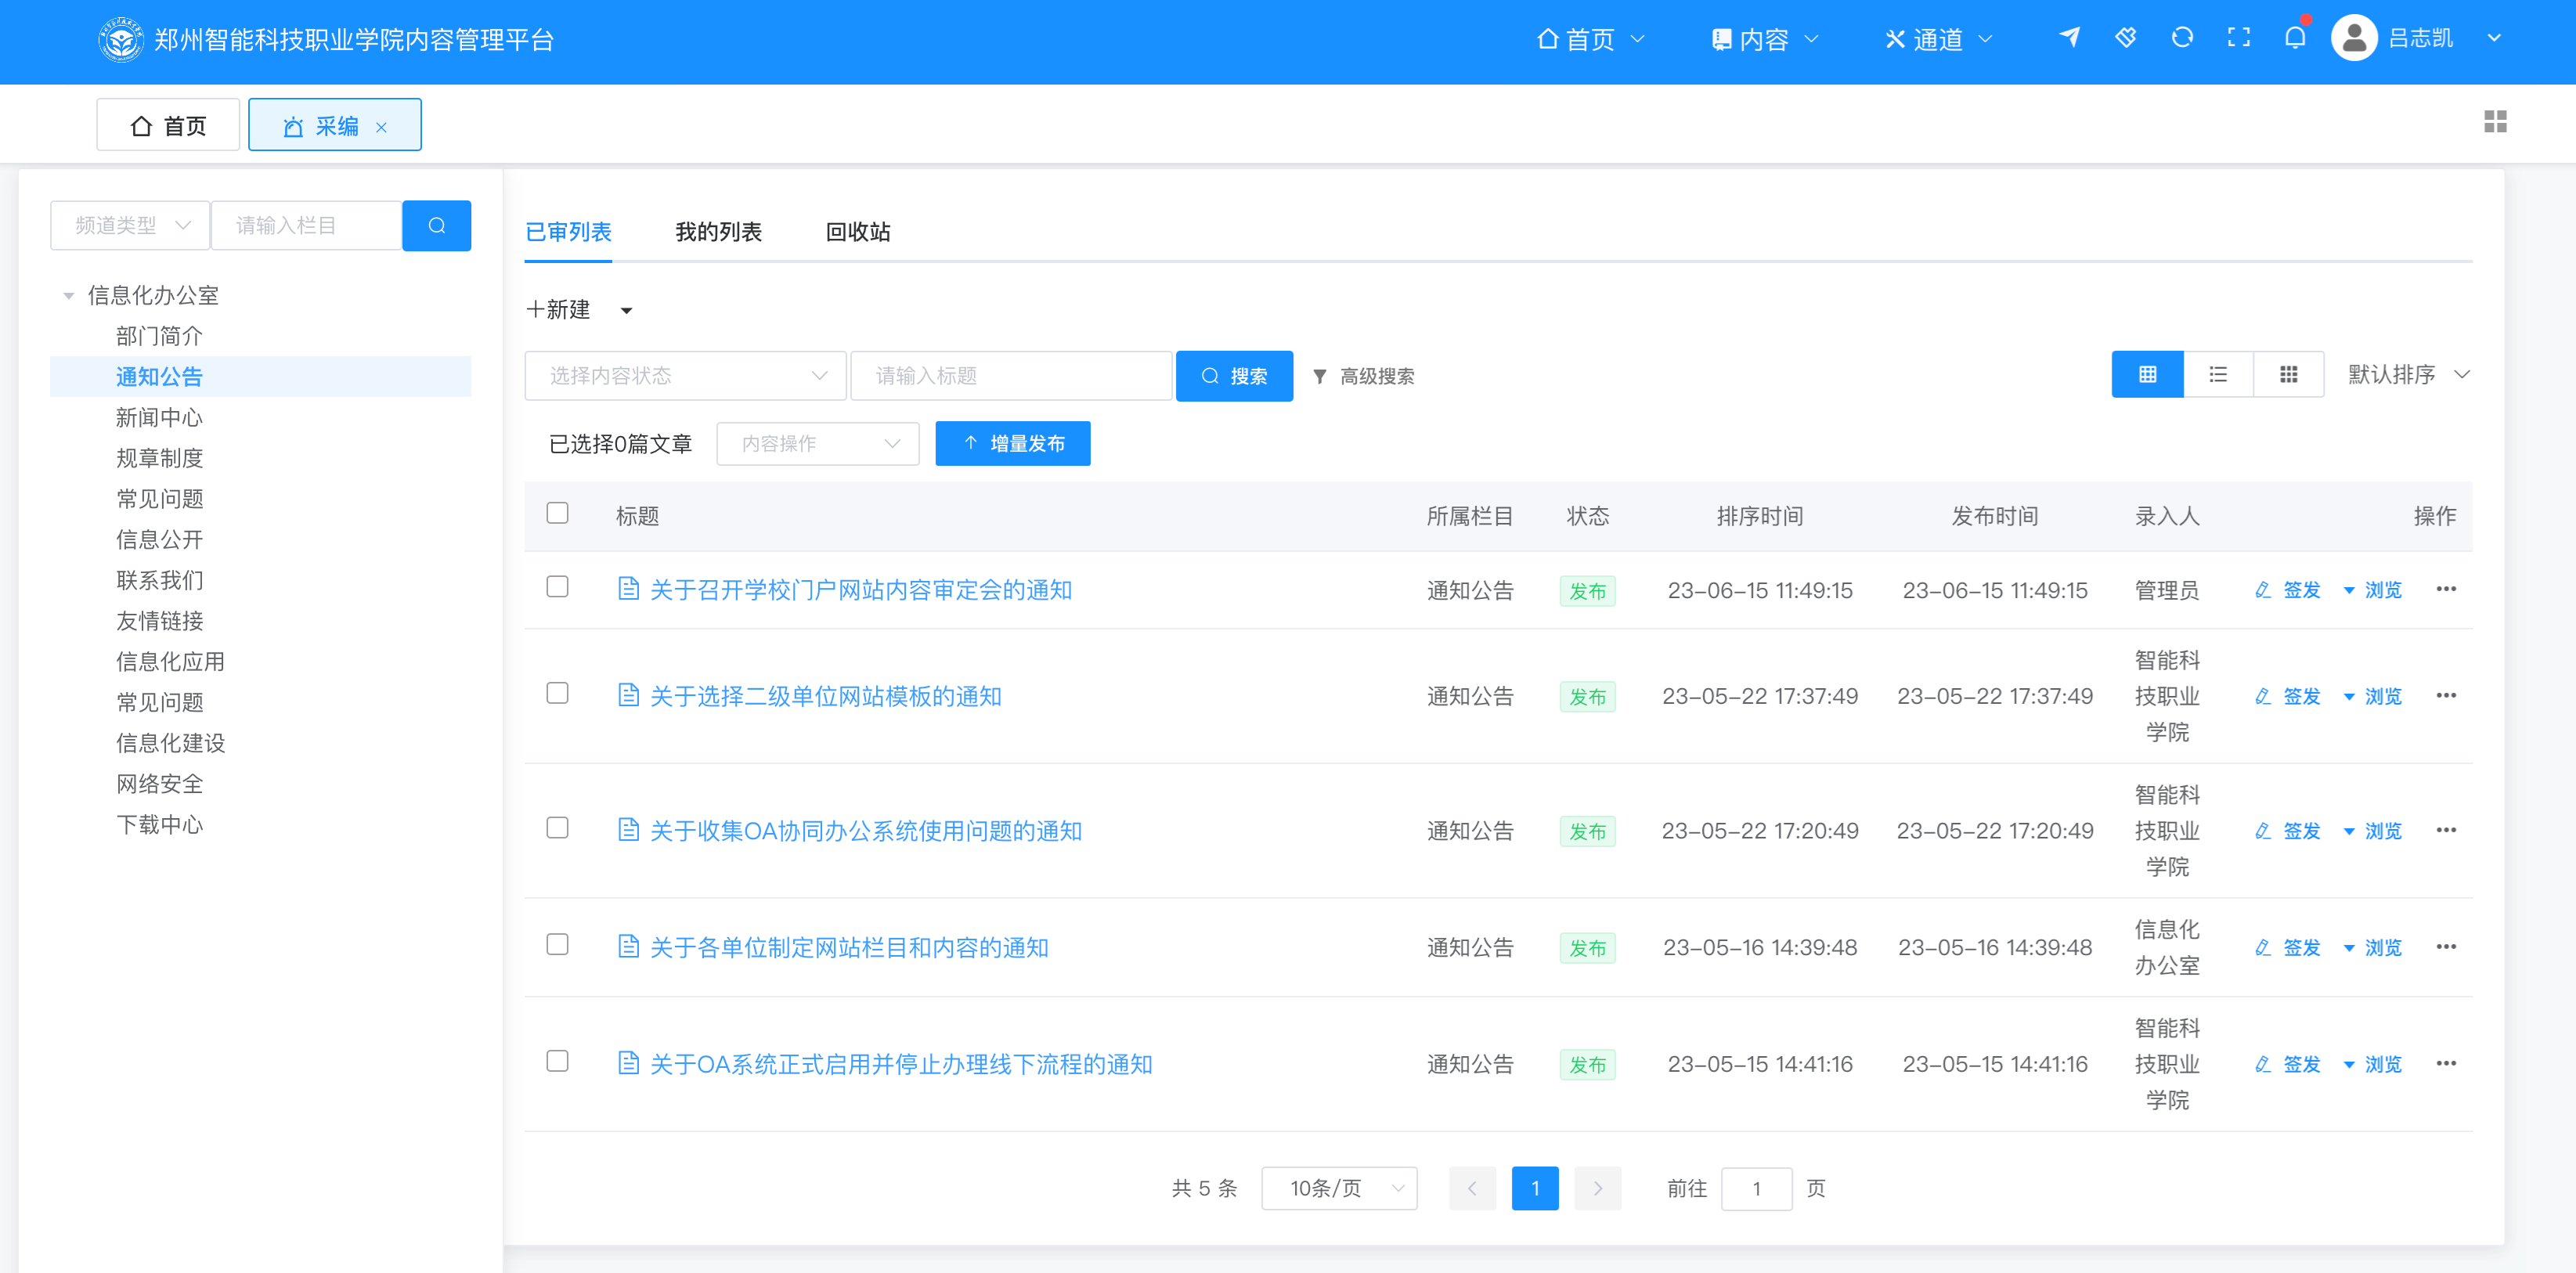Open more actions for first article row
Image resolution: width=2576 pixels, height=1273 pixels.
[2445, 589]
